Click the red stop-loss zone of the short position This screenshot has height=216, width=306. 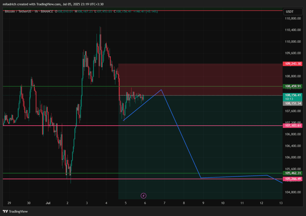click(200, 78)
